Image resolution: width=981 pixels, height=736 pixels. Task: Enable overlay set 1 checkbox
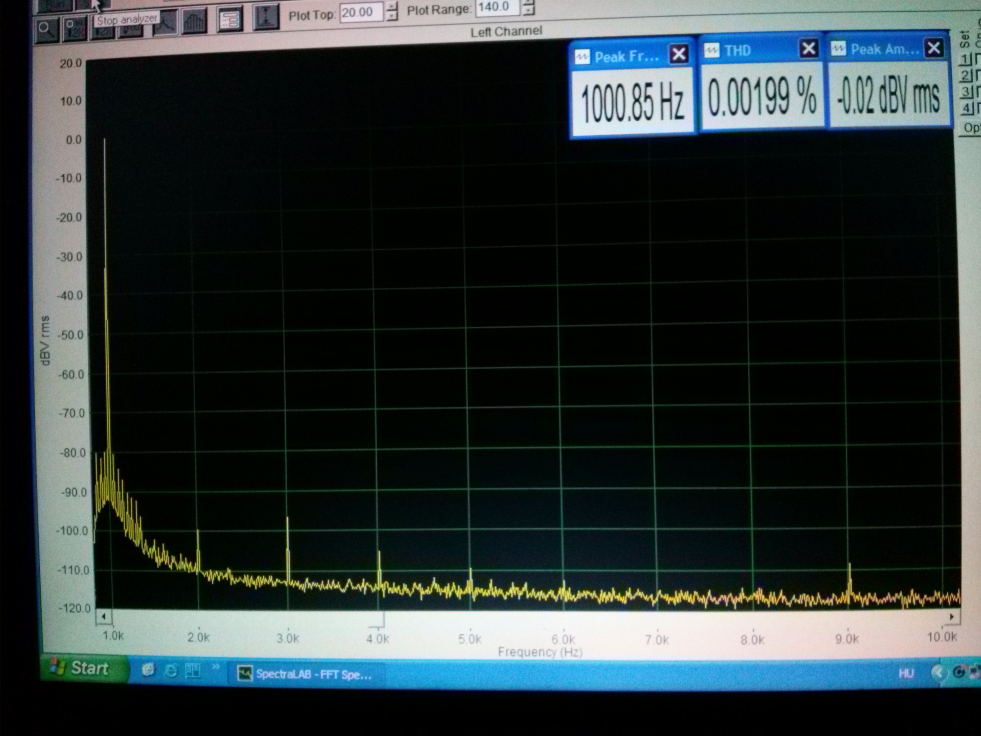[978, 59]
